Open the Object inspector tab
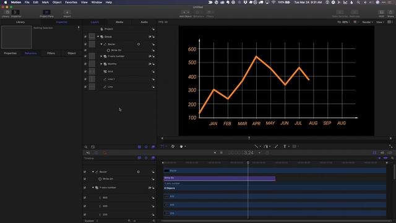 coord(72,53)
